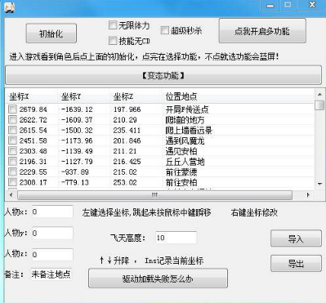326x303 pixels.
Task: Focus the 人物z input field
Action: pyautogui.click(x=52, y=255)
